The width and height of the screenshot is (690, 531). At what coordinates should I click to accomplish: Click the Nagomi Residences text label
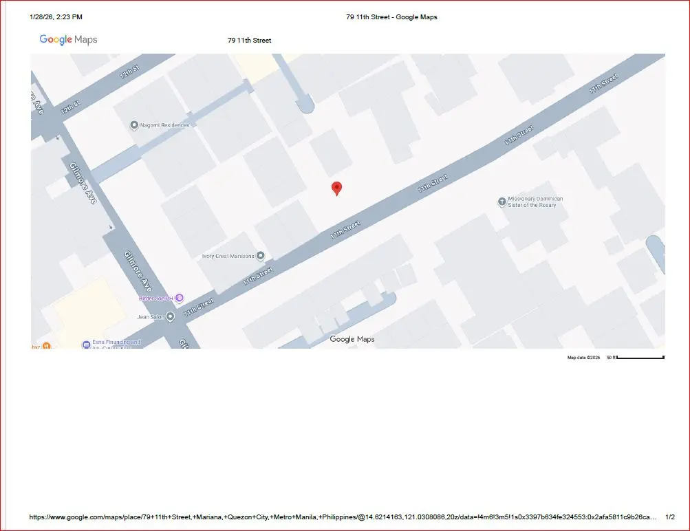tap(165, 125)
